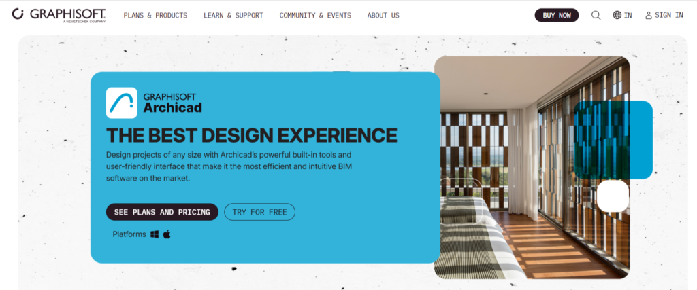Viewport: 697px width, 290px height.
Task: Expand the About Us menu
Action: 383,15
